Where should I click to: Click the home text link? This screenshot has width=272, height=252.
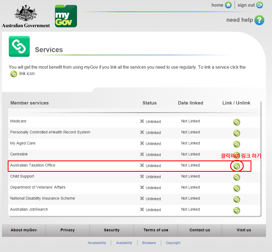(x=217, y=5)
